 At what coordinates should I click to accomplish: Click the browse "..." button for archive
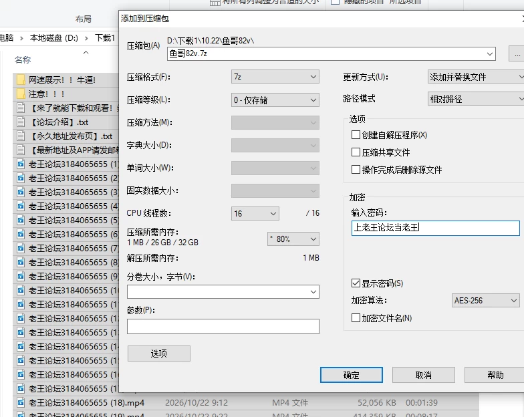tap(517, 53)
